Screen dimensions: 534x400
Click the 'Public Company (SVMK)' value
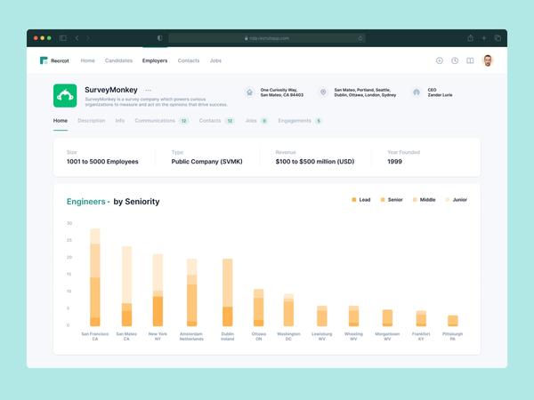point(206,162)
